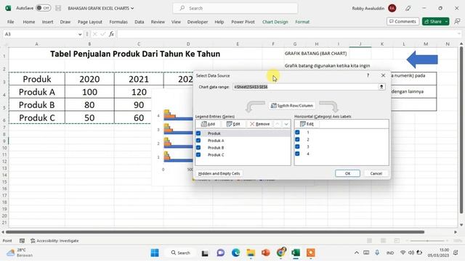Viewport: 465px width, 261px height.
Task: Adjust the zoom slider
Action: pos(427,241)
